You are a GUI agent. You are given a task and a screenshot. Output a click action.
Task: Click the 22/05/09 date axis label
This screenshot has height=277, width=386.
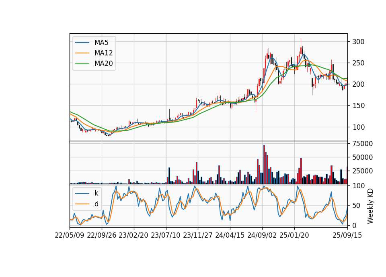pyautogui.click(x=70, y=235)
